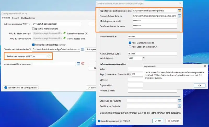This screenshot has height=127, width=209.
Task: Decrease validity days with stepper down arrow
Action: click(144, 59)
